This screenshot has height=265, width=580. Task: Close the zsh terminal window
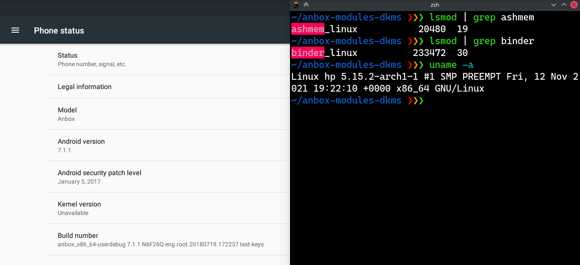(574, 5)
